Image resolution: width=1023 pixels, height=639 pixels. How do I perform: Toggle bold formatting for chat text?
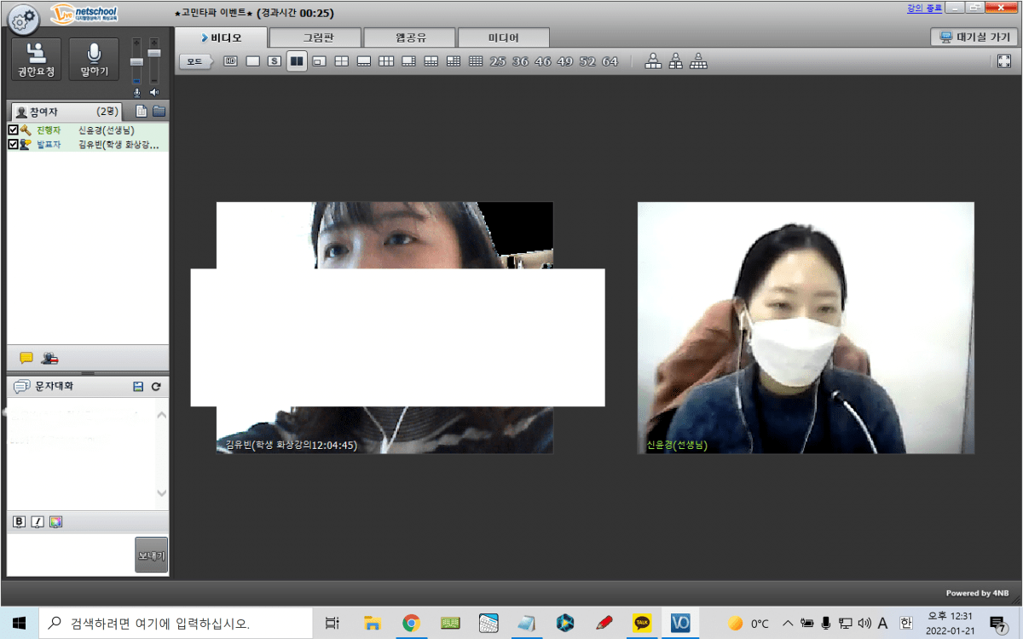tap(19, 522)
